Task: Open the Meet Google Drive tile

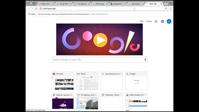Action: tap(136, 102)
